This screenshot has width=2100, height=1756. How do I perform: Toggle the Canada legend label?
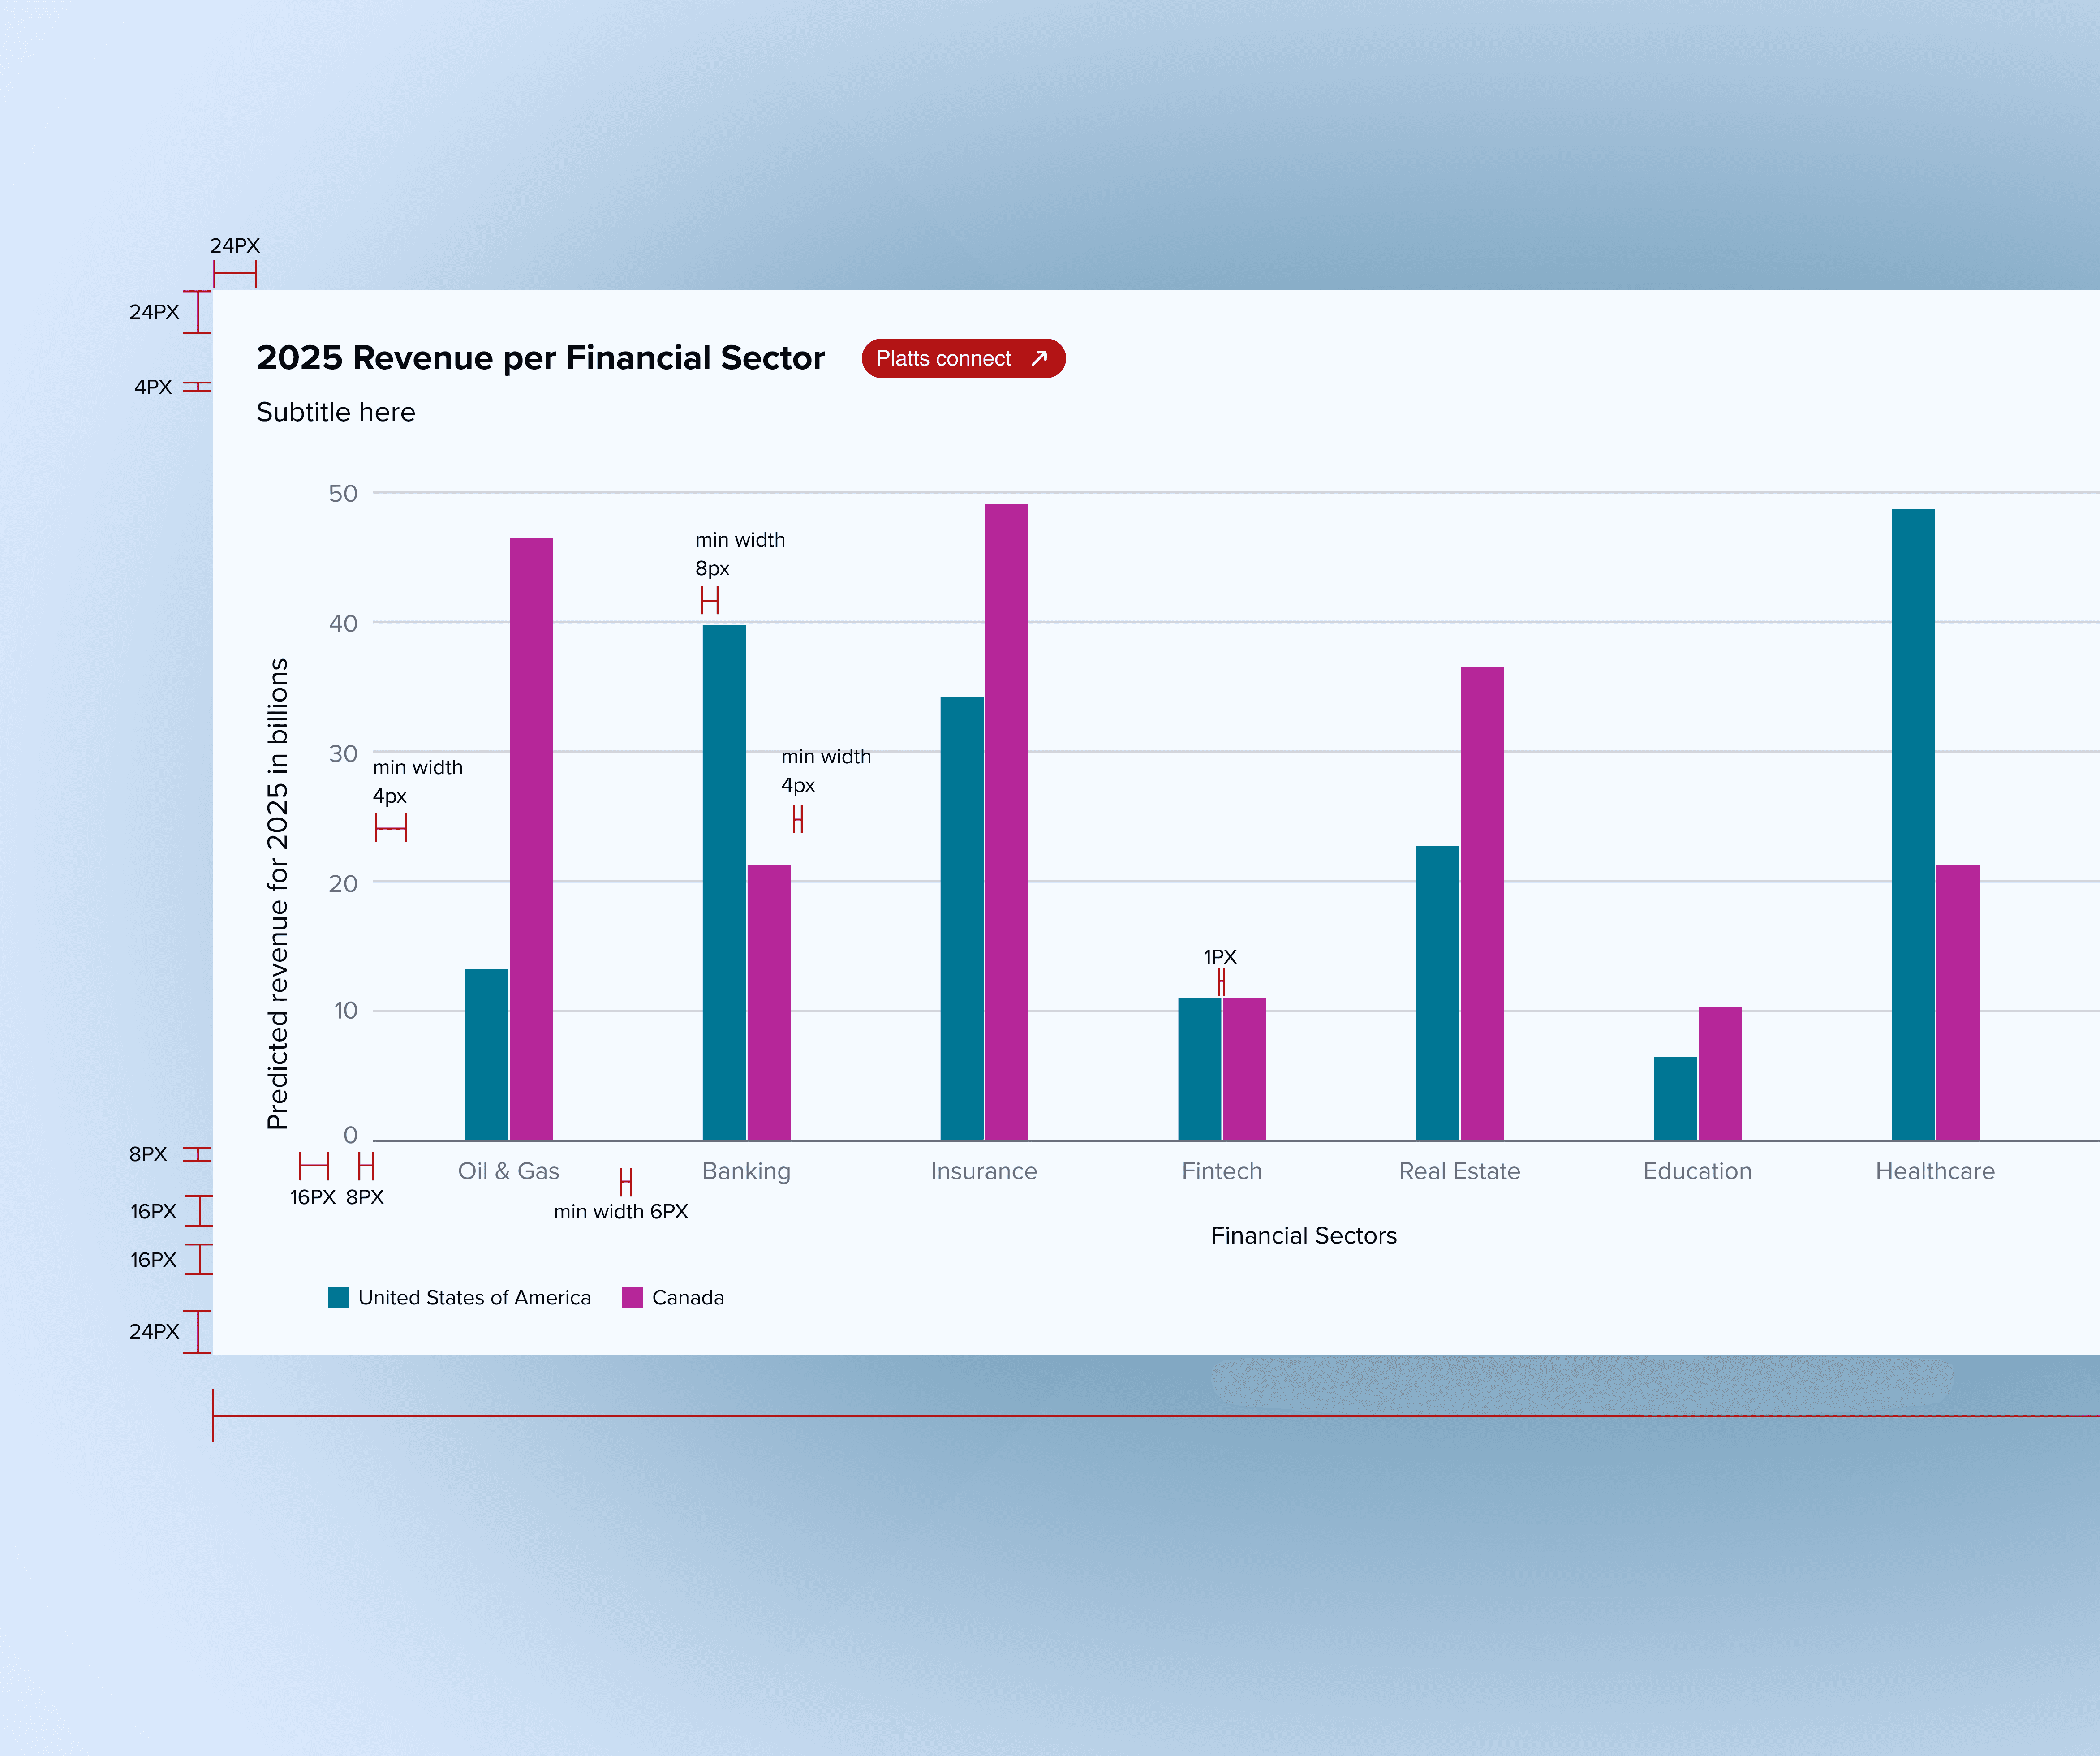coord(688,1297)
